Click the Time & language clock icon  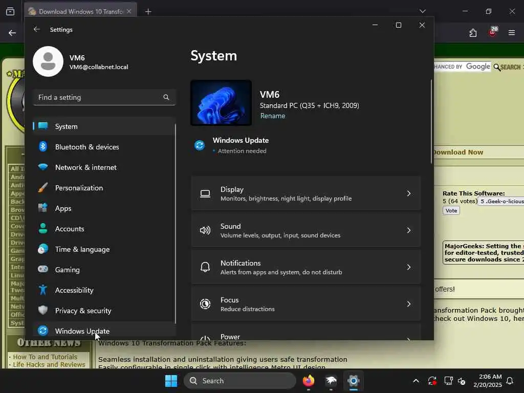(x=43, y=249)
